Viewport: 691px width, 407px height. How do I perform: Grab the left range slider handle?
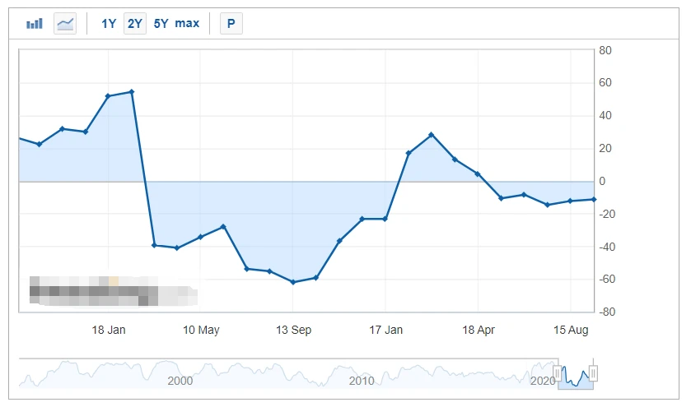558,373
